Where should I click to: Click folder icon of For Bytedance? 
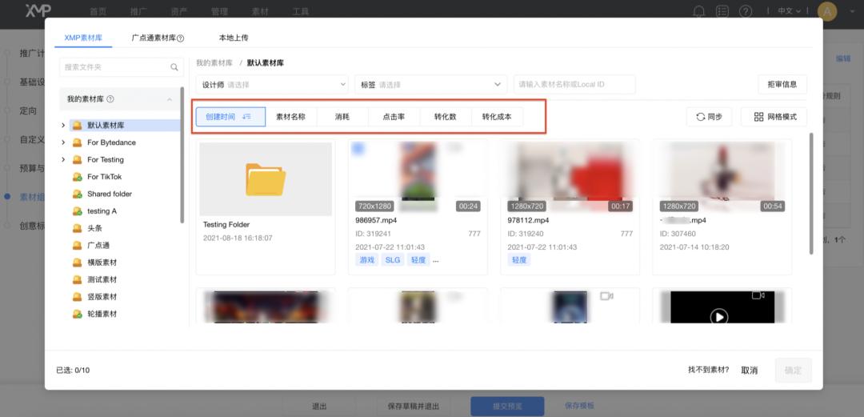pyautogui.click(x=78, y=142)
